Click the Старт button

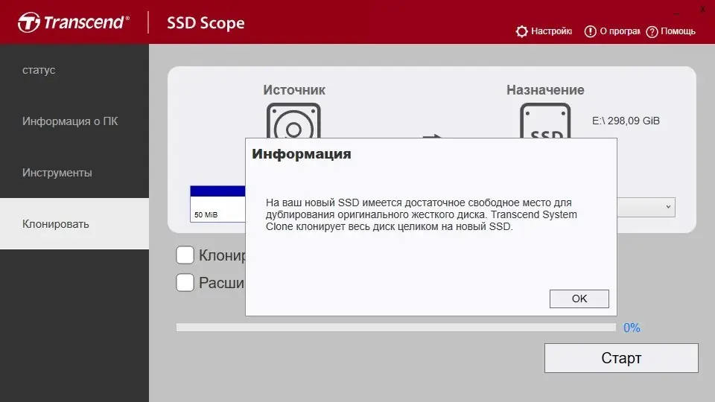[621, 358]
